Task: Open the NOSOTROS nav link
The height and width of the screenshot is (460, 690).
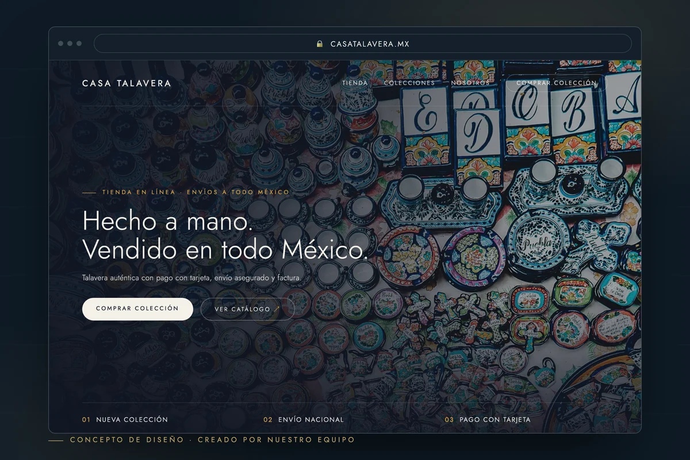Action: coord(470,83)
